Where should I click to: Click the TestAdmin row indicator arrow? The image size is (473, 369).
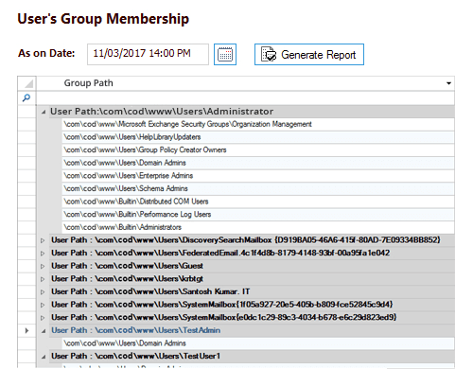[x=26, y=330]
